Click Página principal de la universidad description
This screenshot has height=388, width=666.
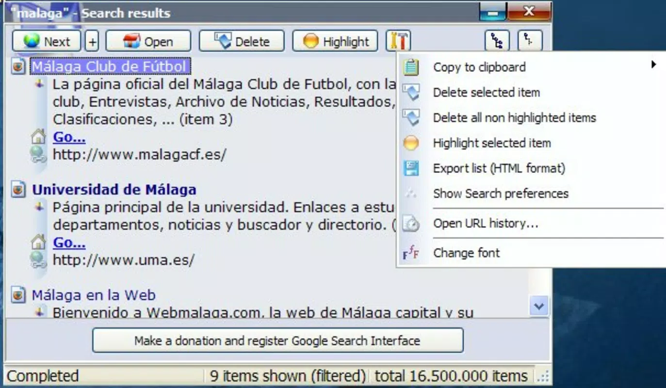[224, 216]
